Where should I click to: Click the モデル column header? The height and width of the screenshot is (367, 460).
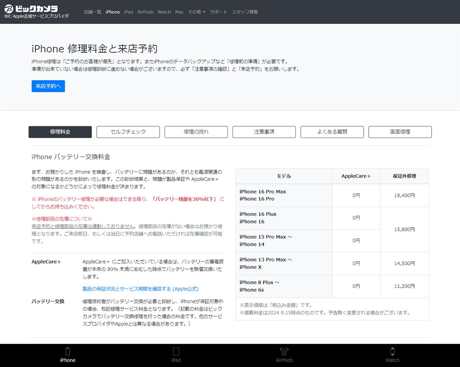[x=284, y=176]
